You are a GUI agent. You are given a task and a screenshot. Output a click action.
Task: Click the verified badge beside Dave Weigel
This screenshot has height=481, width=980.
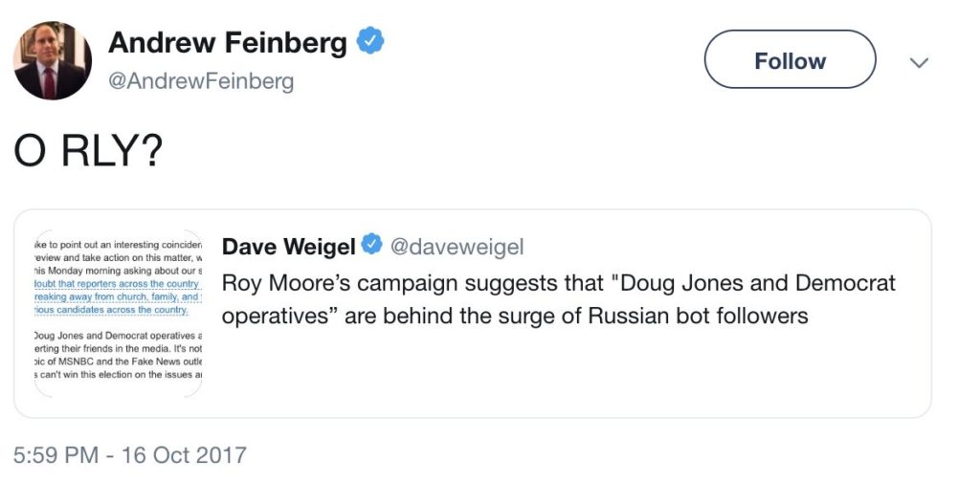coord(372,244)
